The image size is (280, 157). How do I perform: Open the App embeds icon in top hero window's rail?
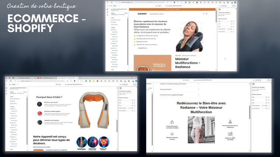click(x=107, y=15)
